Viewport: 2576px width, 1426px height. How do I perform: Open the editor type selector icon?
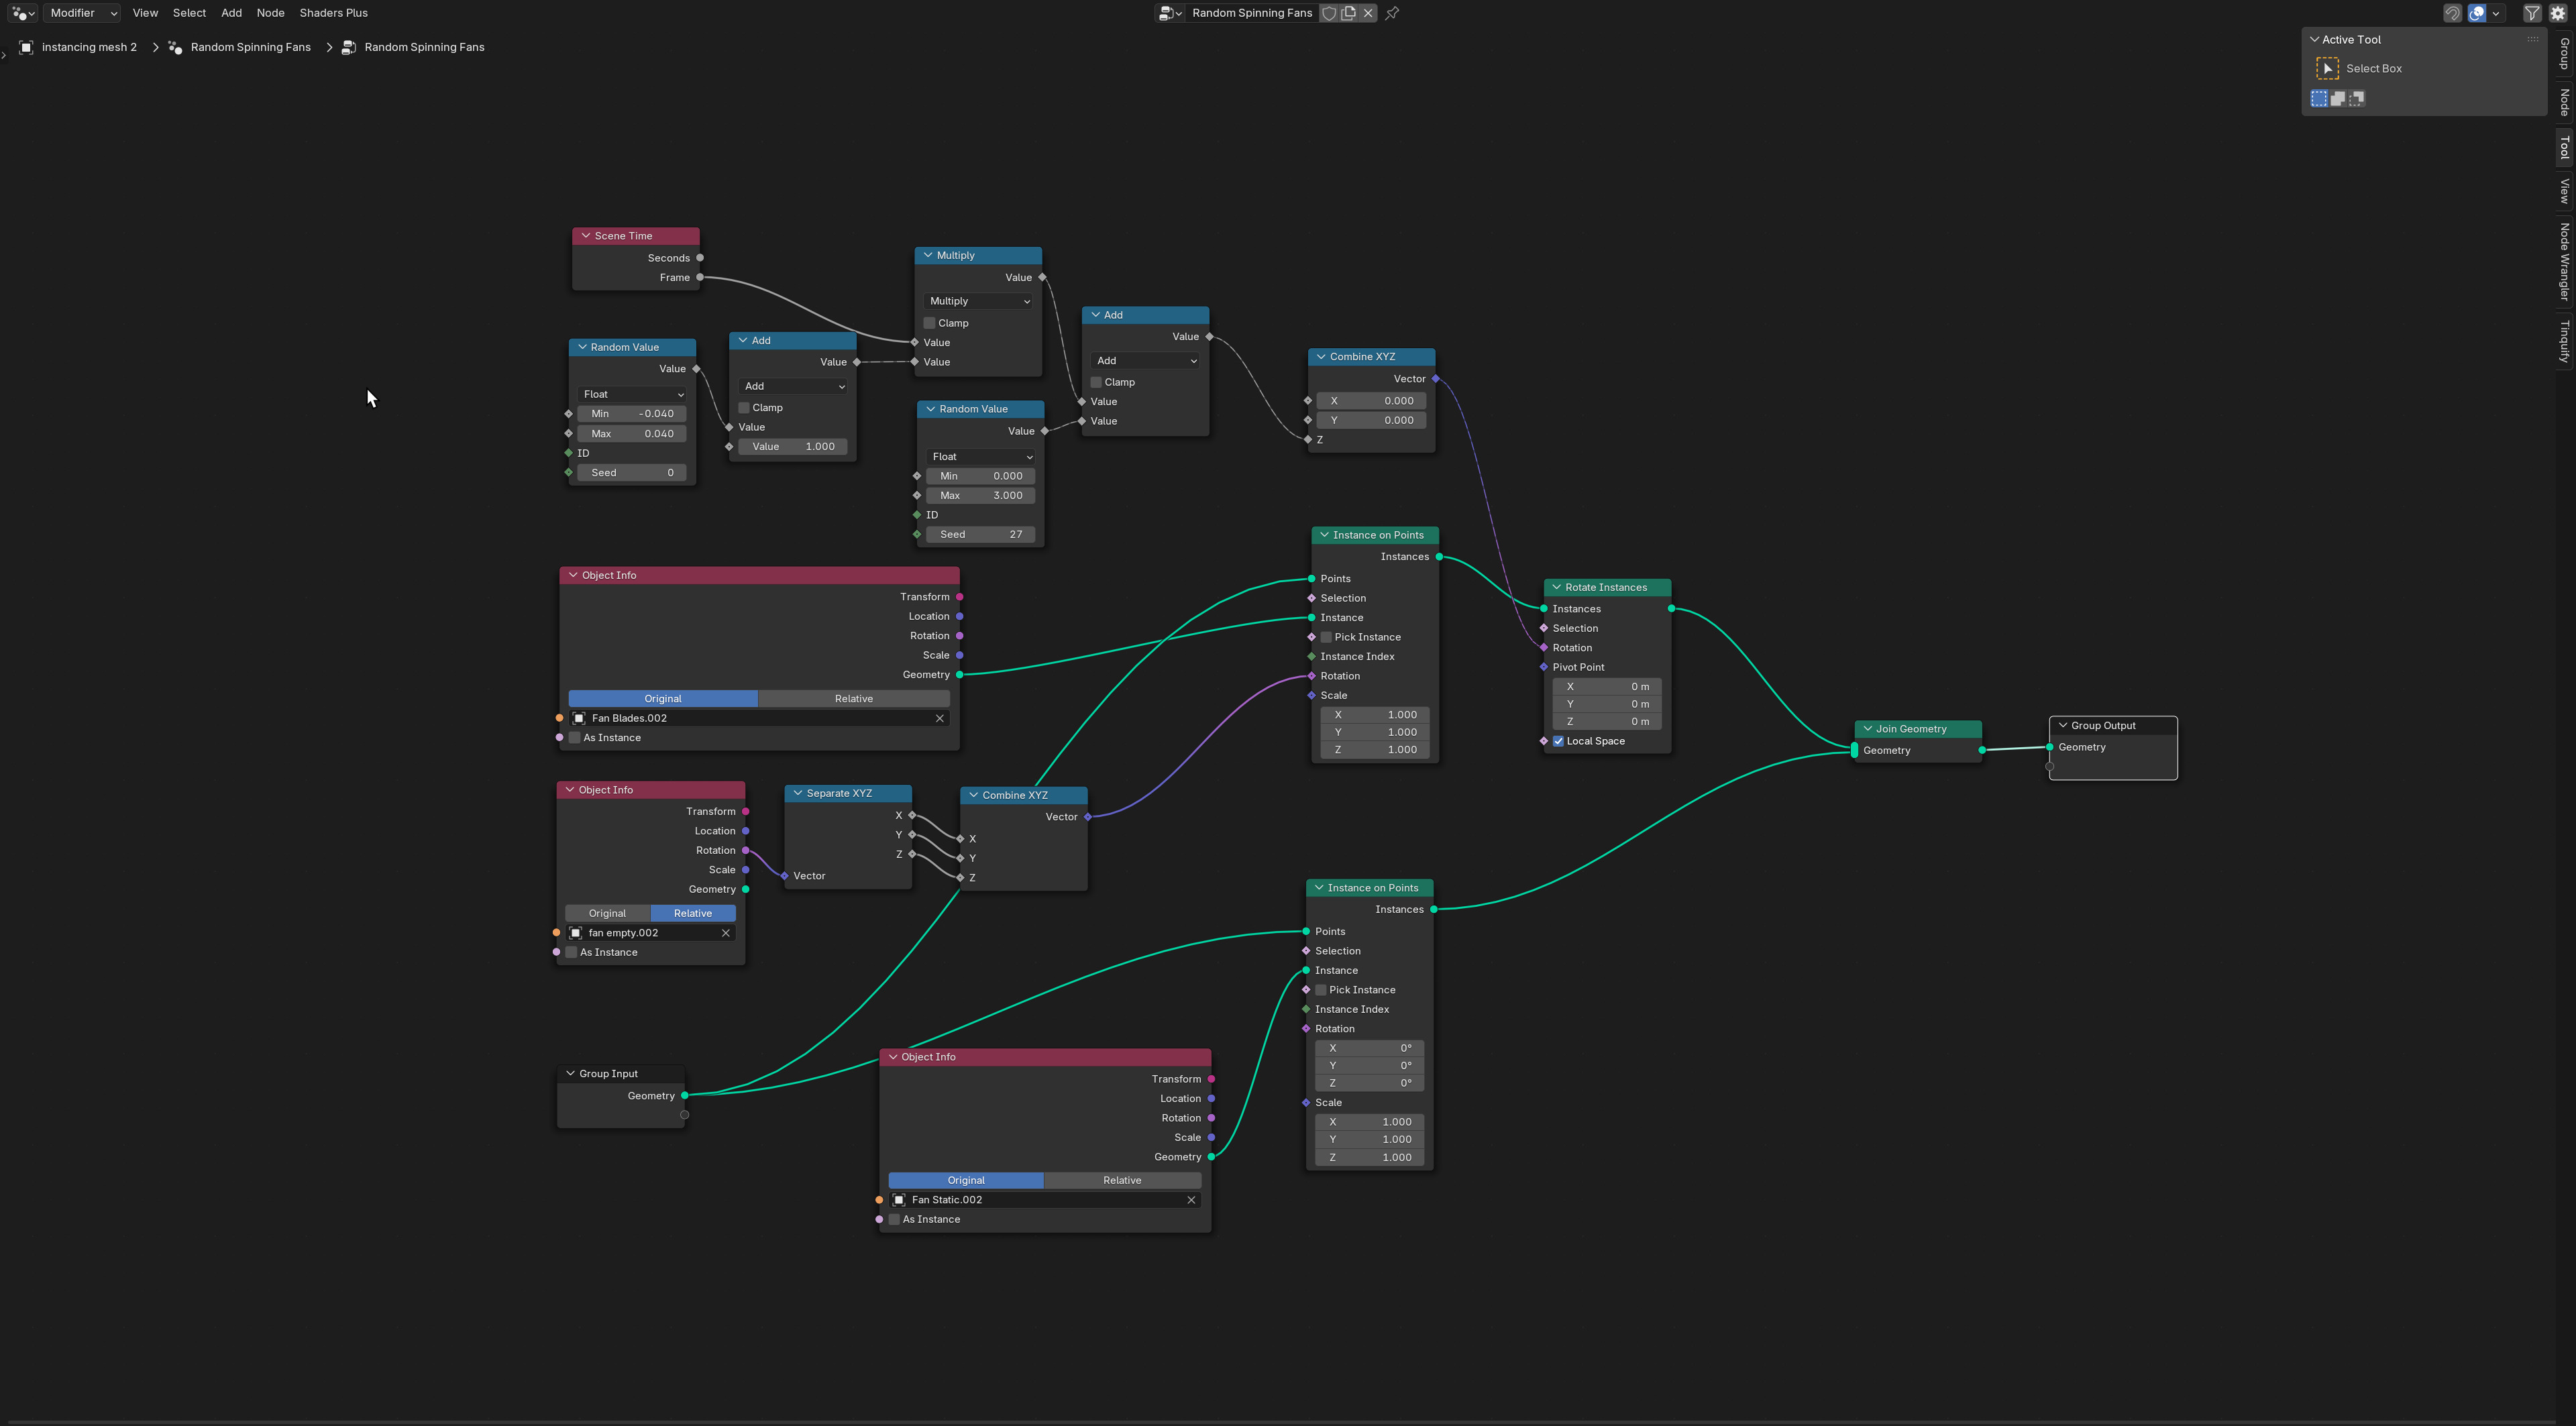point(22,13)
